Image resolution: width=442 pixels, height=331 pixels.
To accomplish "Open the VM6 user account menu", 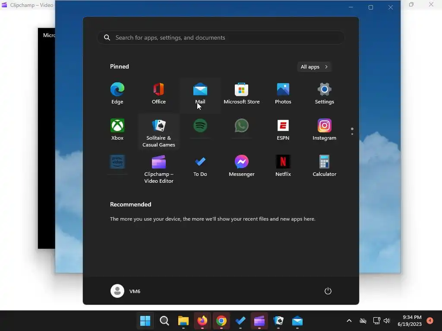I will click(126, 291).
